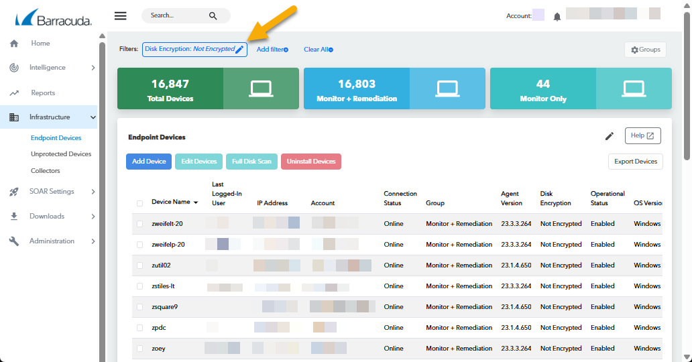Edit the Disk Encryption filter pencil
Screen dimensions: 692x362
[239, 50]
